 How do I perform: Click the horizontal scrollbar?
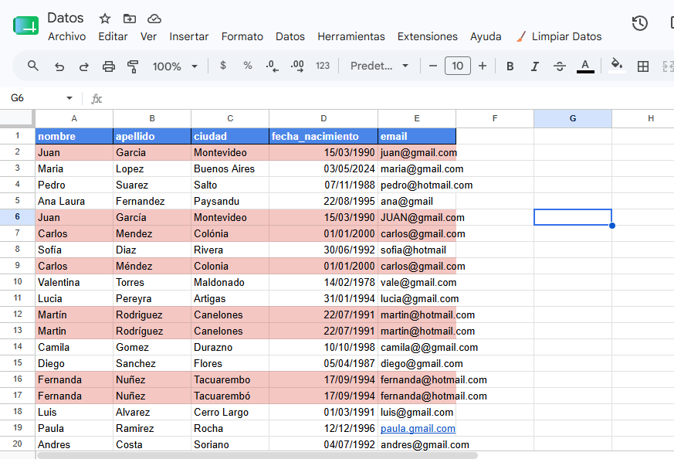coord(257,455)
